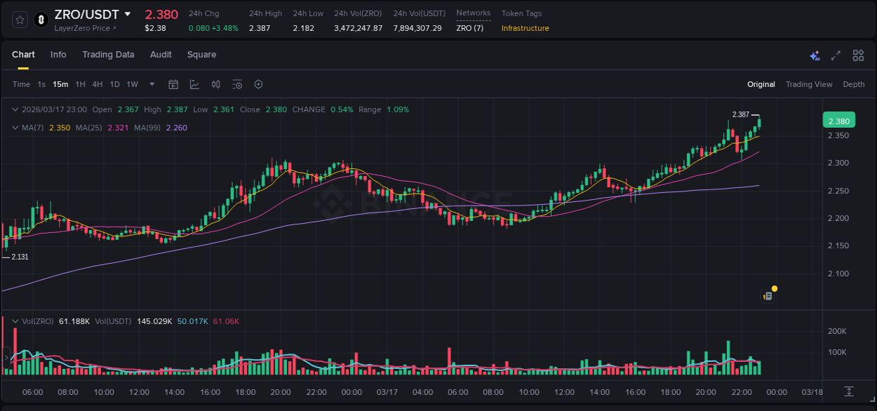Keep Original chart mode selected
This screenshot has width=877, height=411.
[x=761, y=84]
